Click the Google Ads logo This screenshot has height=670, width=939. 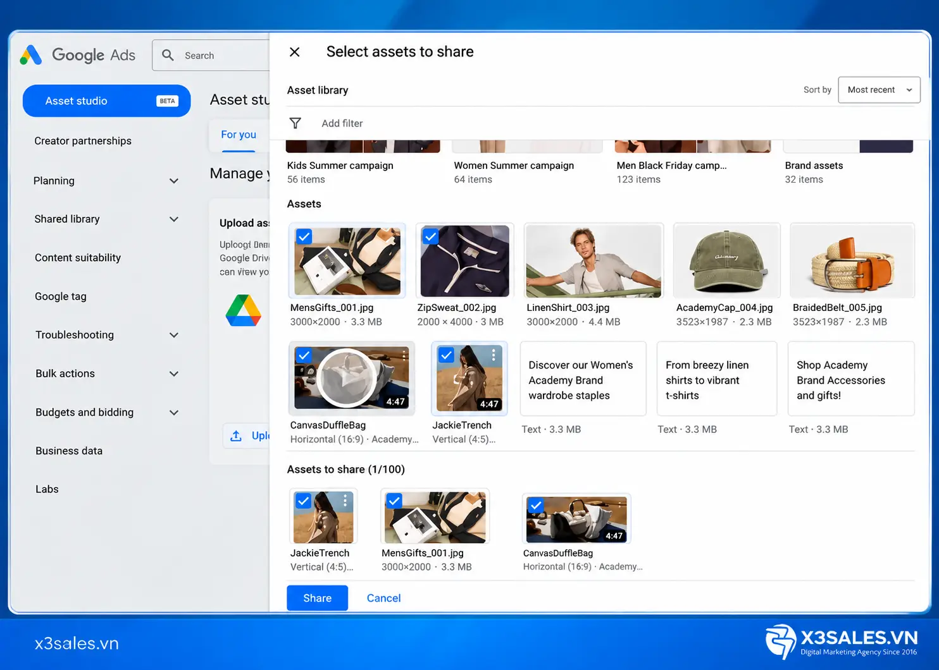pyautogui.click(x=78, y=56)
